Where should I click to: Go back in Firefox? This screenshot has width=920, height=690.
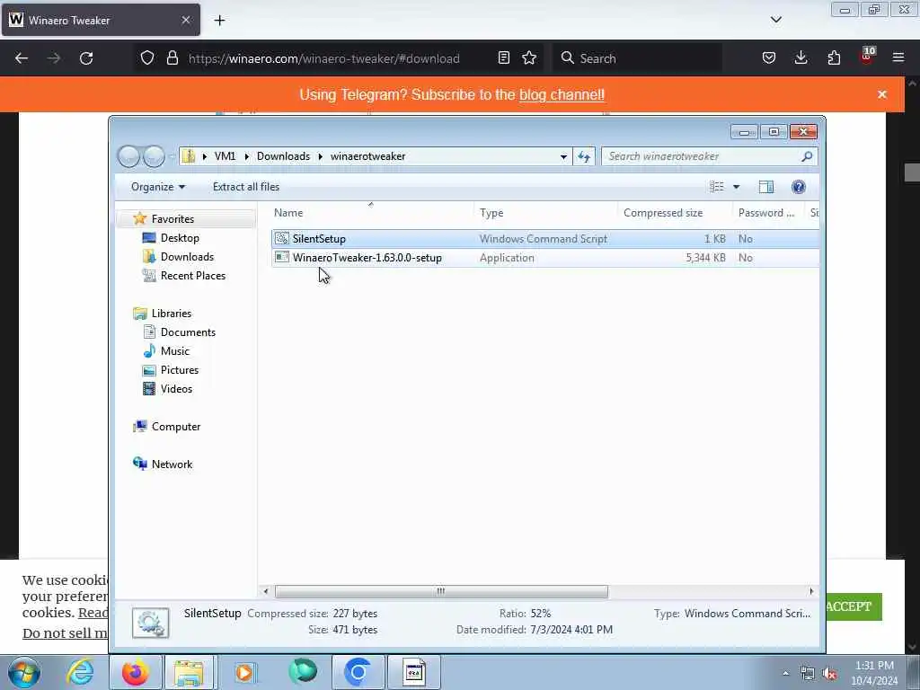click(x=22, y=58)
